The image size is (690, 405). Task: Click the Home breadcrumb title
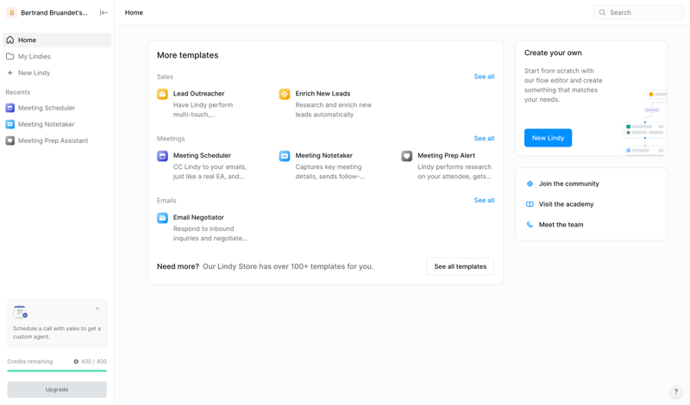pyautogui.click(x=134, y=13)
